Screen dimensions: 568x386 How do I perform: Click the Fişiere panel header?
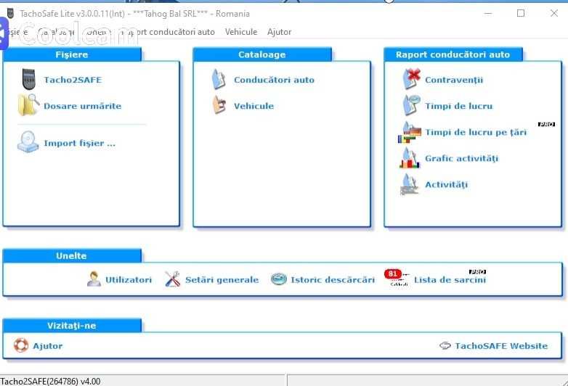coord(72,54)
